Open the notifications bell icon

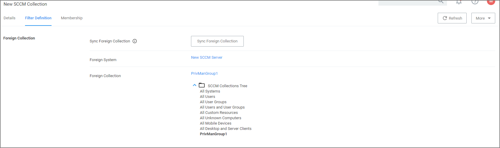pyautogui.click(x=459, y=2)
